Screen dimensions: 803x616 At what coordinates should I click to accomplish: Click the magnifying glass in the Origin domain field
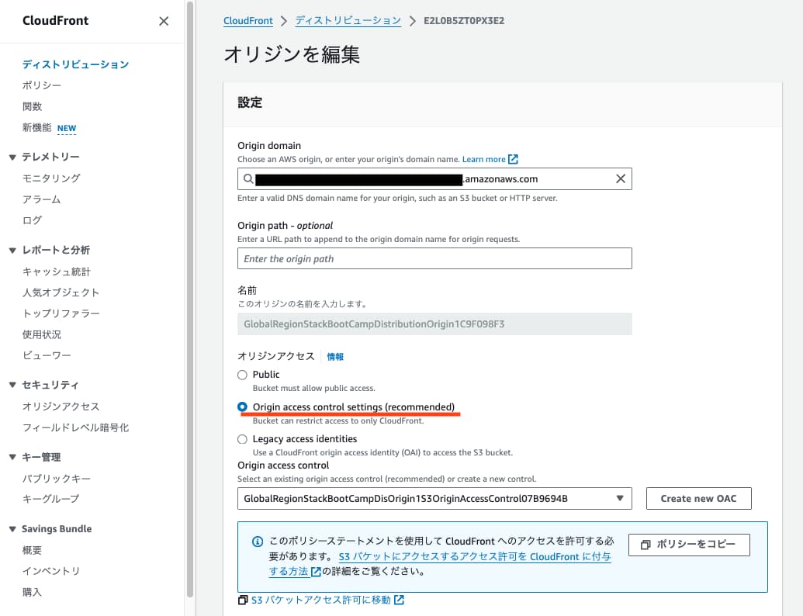click(x=248, y=178)
